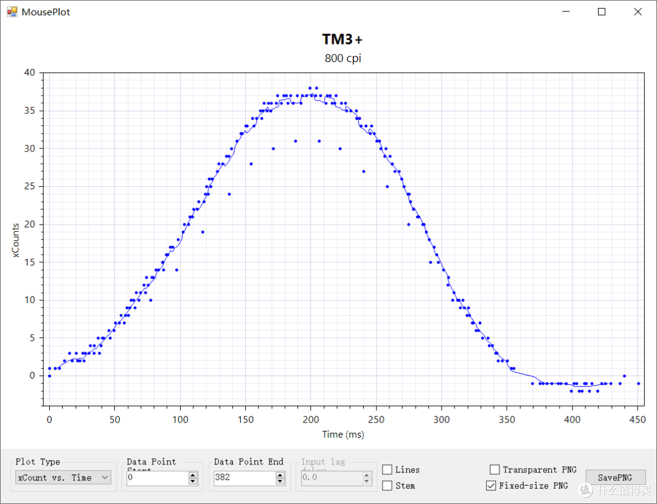Decrease Data Point End with down arrow

pos(280,481)
